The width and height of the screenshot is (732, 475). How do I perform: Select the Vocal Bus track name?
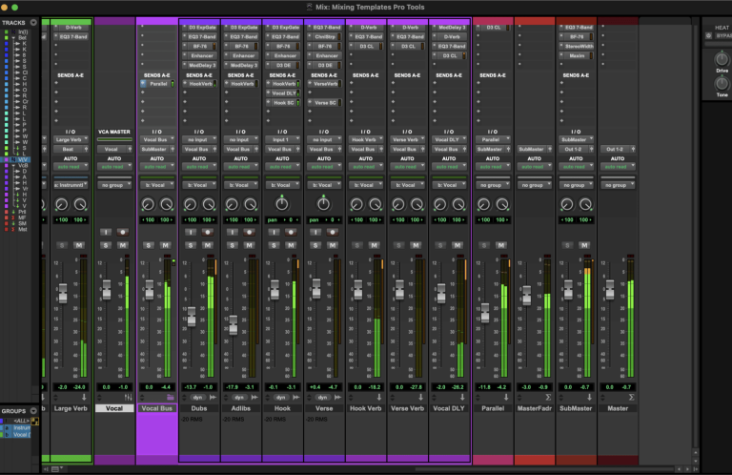coord(157,408)
